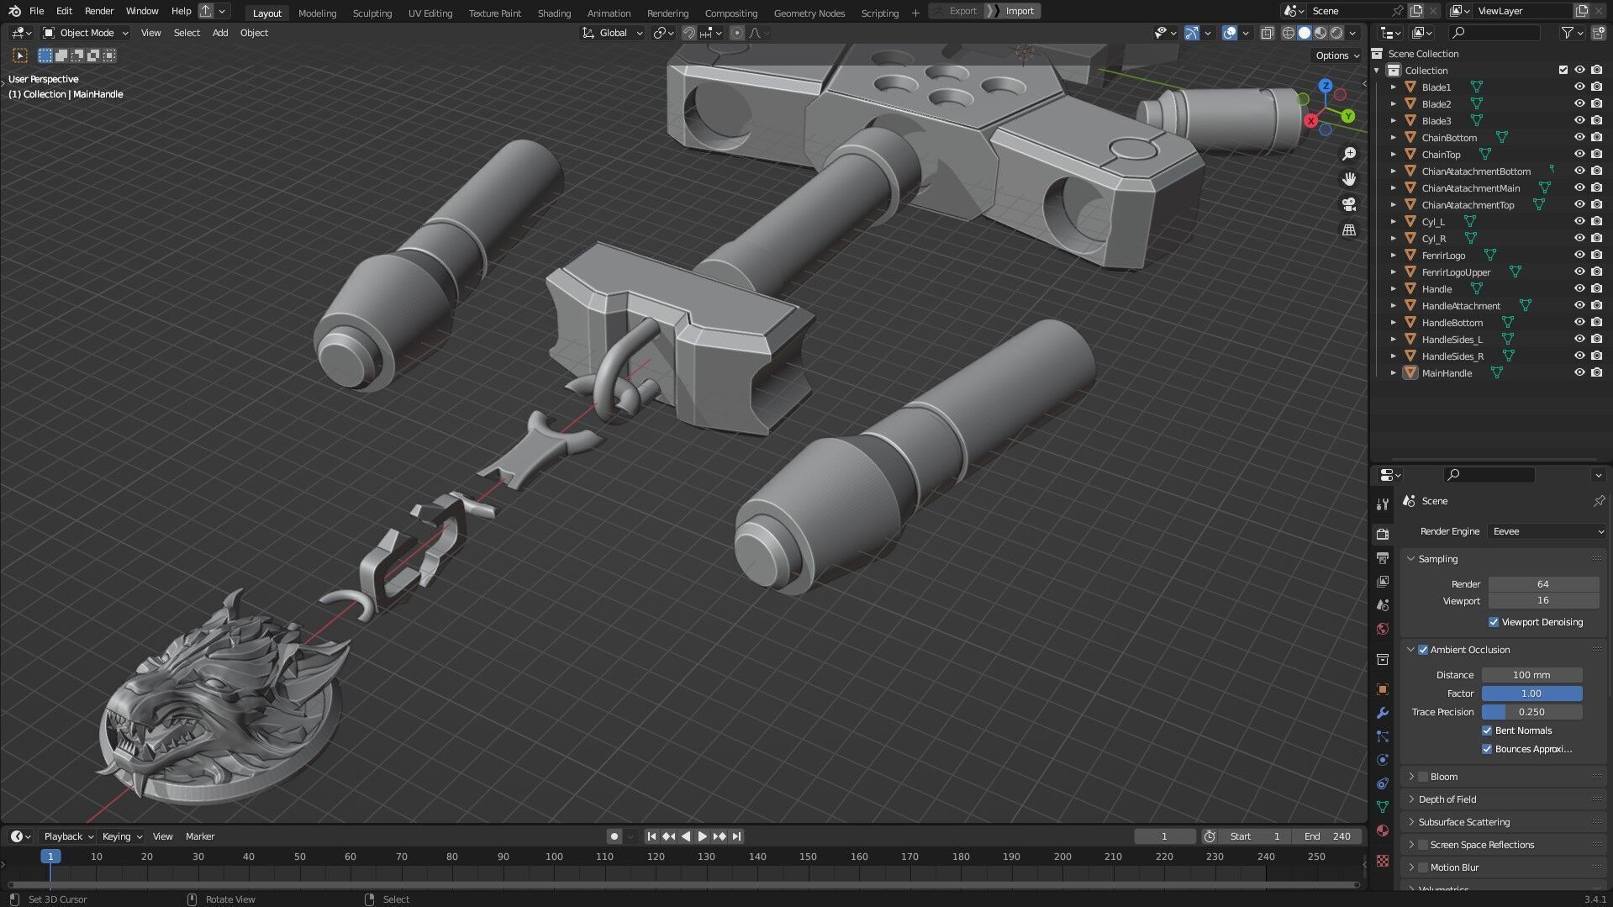Image resolution: width=1613 pixels, height=907 pixels.
Task: Select material preview viewport shading
Action: [1320, 33]
